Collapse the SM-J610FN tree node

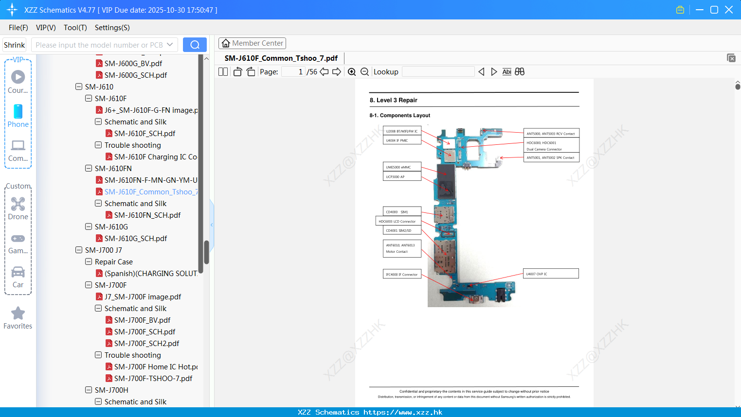(89, 168)
